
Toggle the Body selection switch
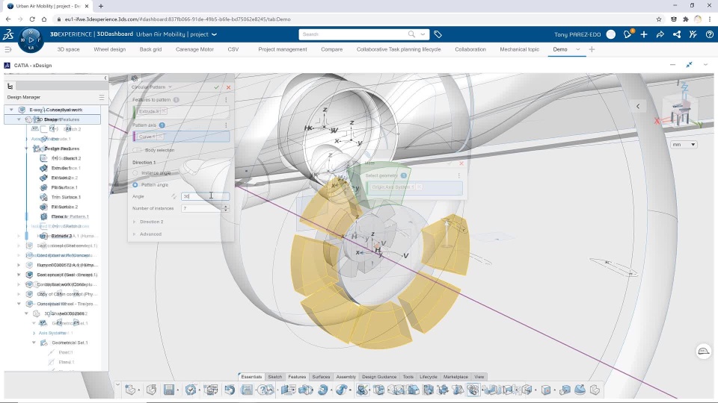click(x=137, y=150)
